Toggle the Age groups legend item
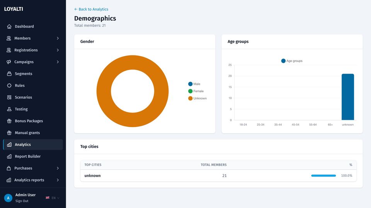This screenshot has width=371, height=208. [292, 61]
